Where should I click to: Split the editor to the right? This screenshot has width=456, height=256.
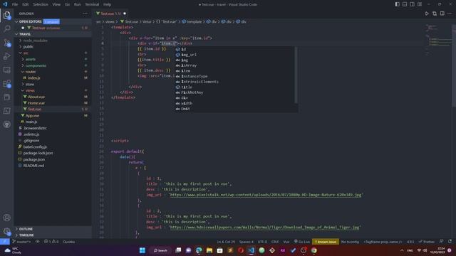click(442, 14)
